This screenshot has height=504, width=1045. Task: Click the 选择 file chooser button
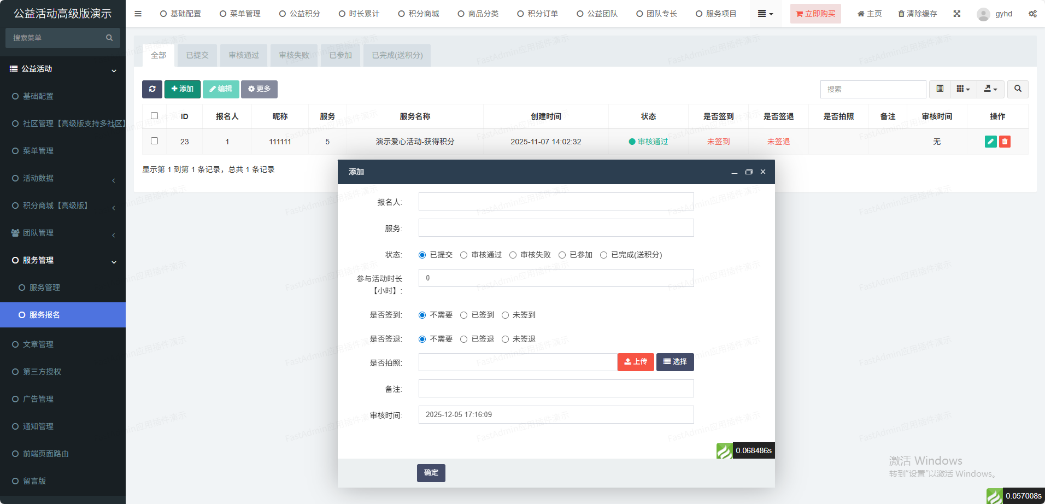pyautogui.click(x=675, y=362)
